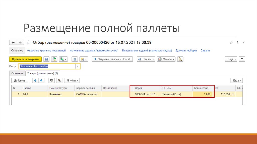Sort by Ячейка column header
Image resolution: width=257 pixels, height=144 pixels.
pyautogui.click(x=34, y=88)
